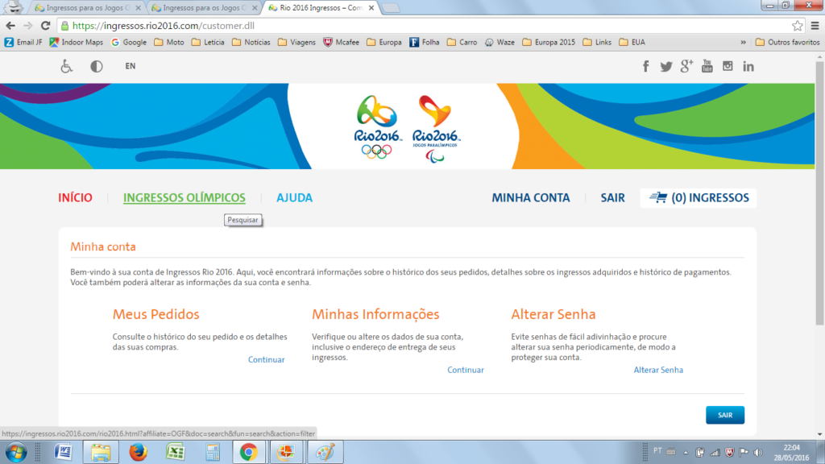Open a new browser tab
The width and height of the screenshot is (825, 464).
coord(391,8)
